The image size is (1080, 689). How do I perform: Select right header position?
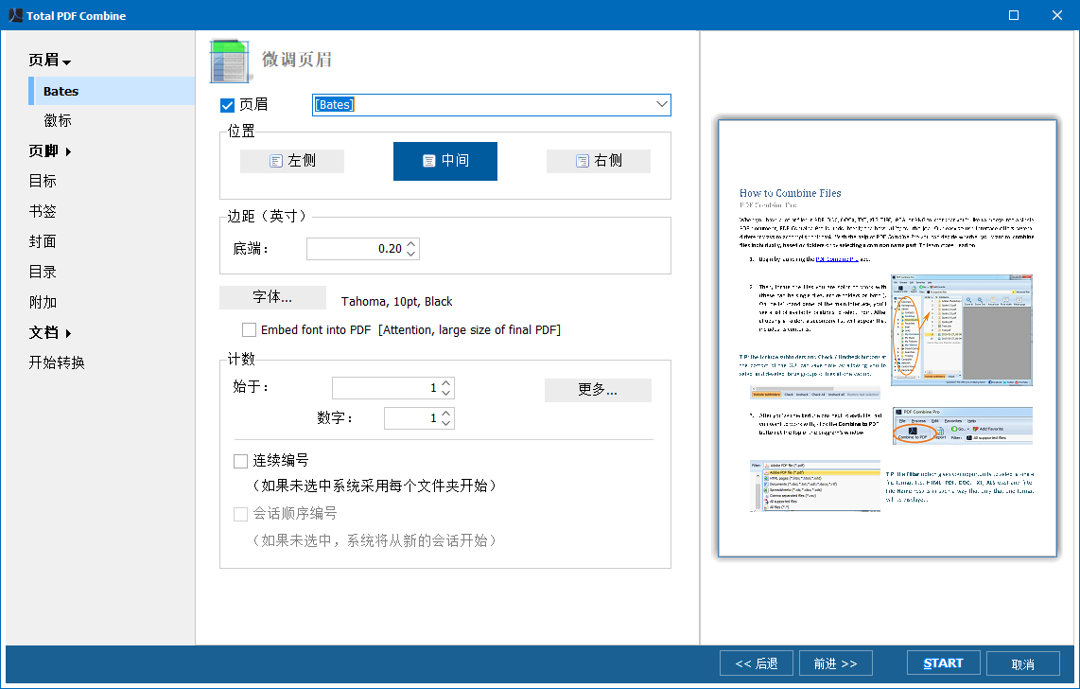point(598,161)
